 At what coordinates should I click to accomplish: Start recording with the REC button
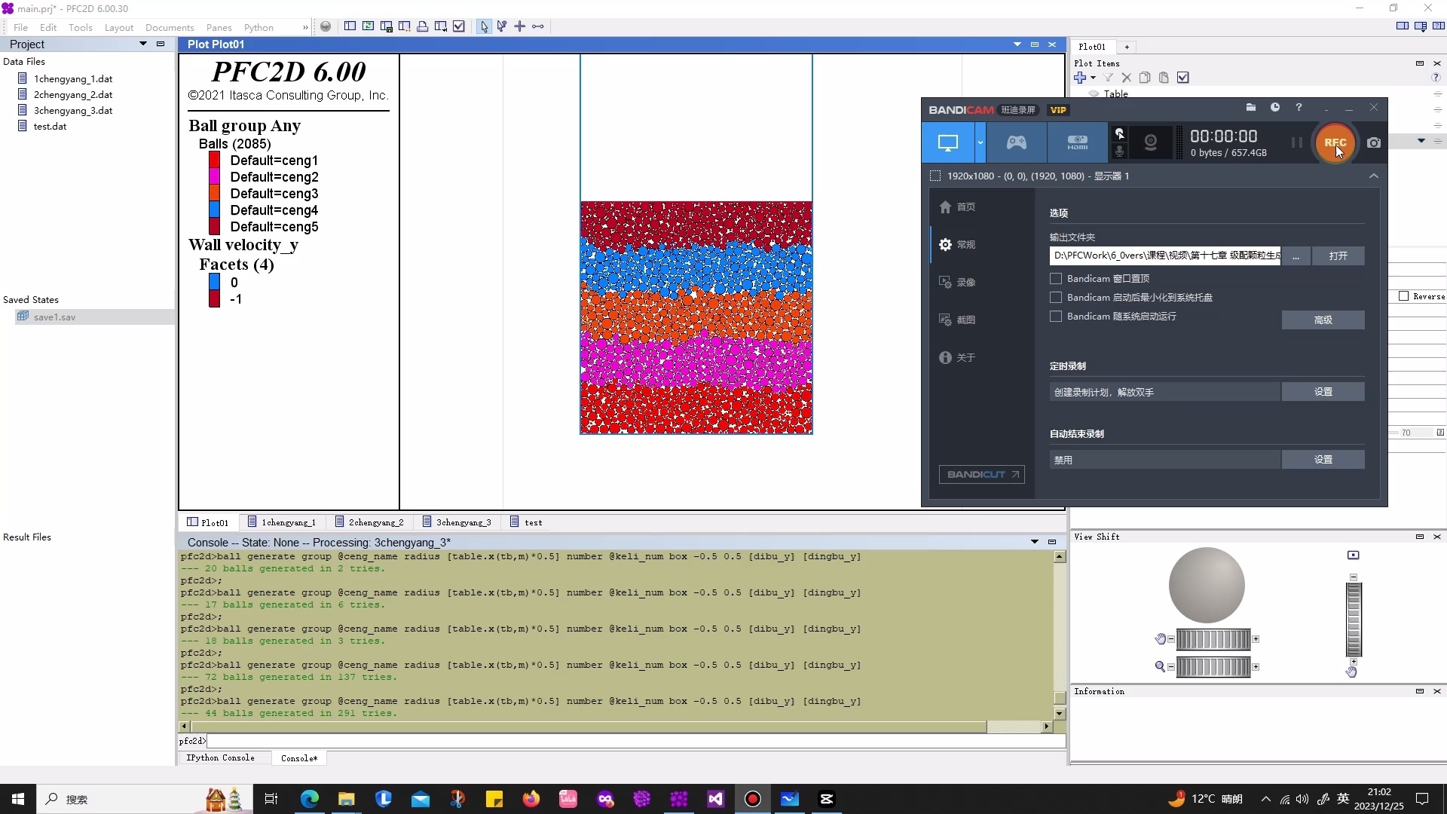point(1334,142)
